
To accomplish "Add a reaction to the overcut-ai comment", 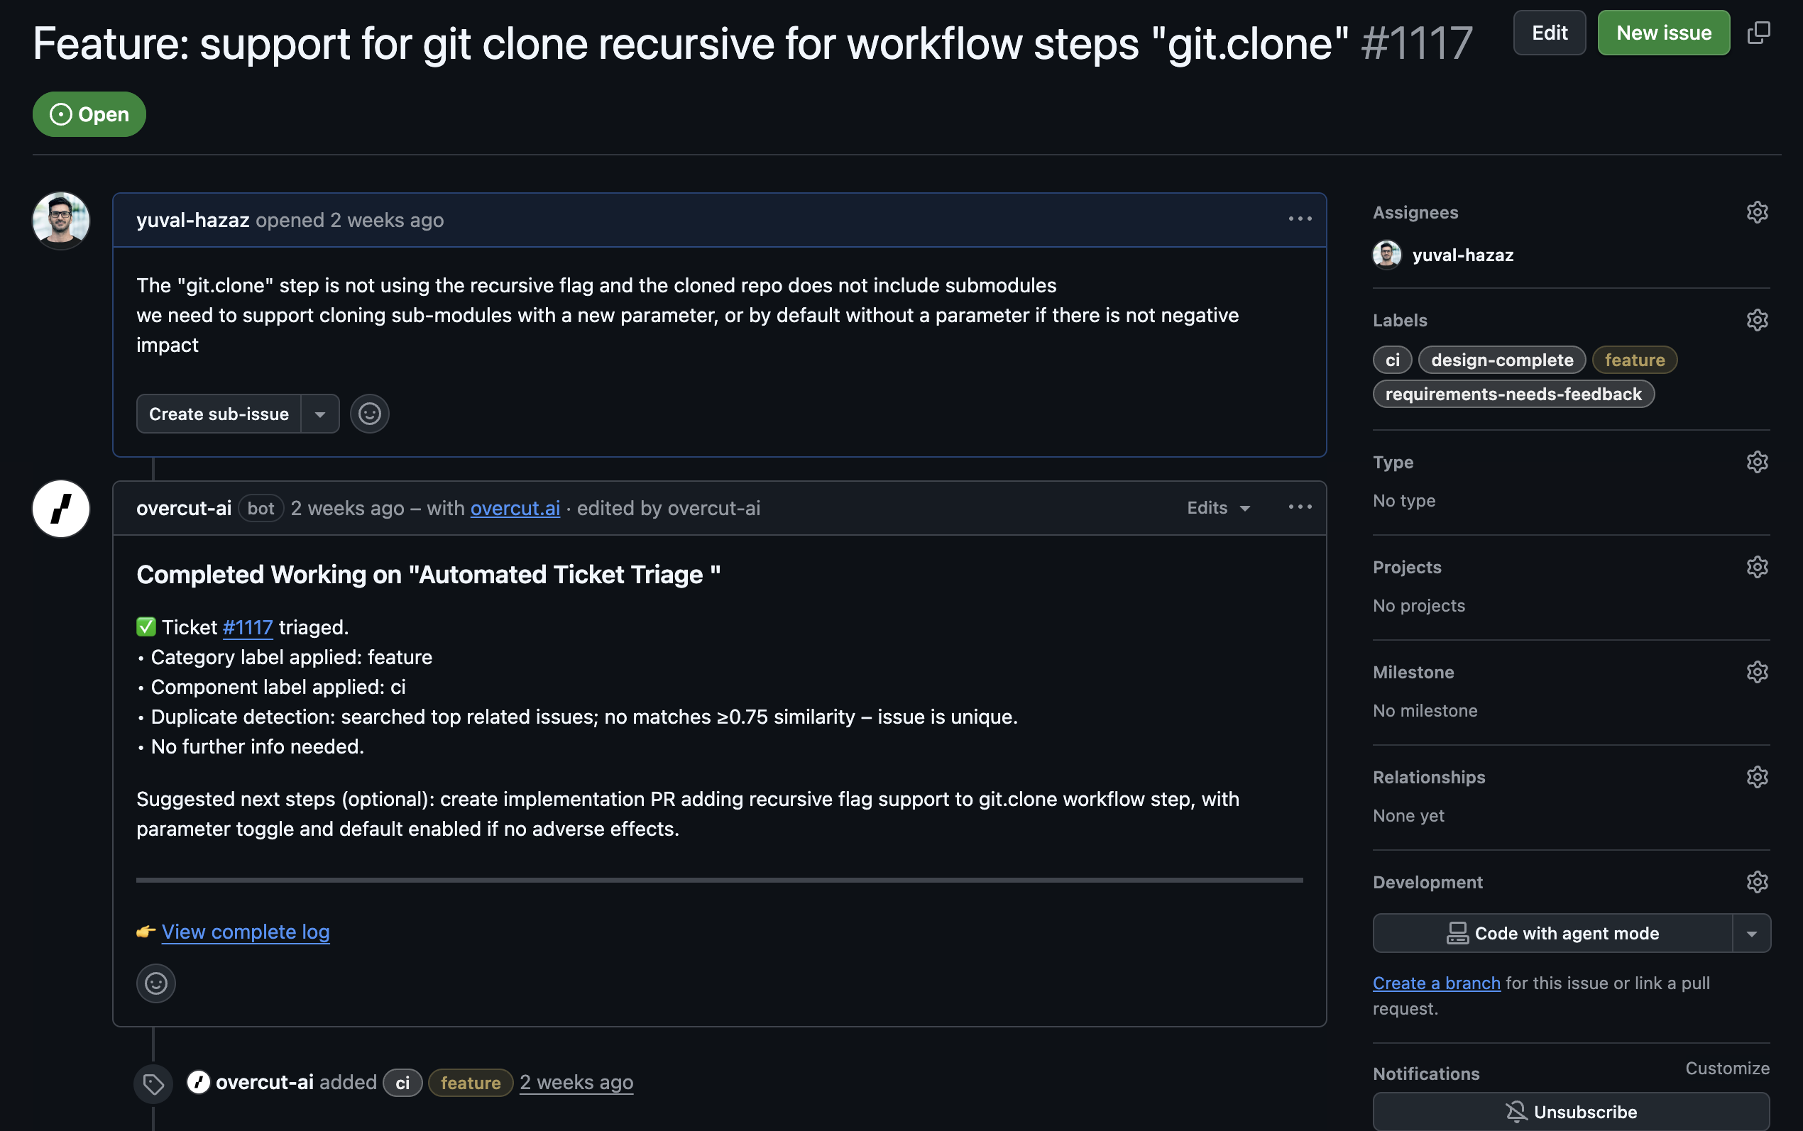I will tap(155, 983).
